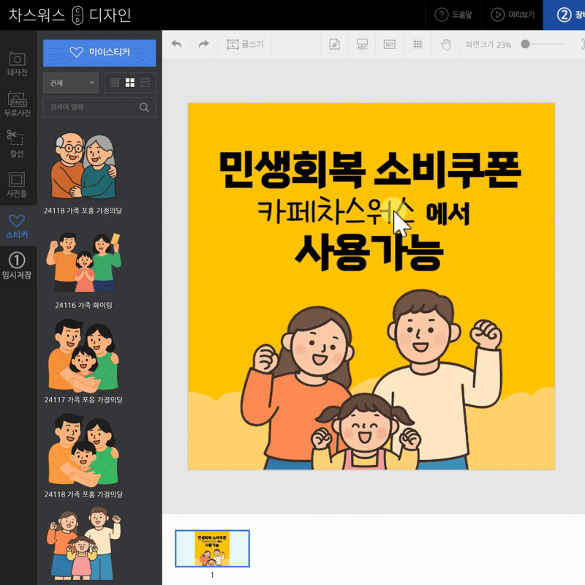Click the 차스워스 디자인 logo
This screenshot has height=585, width=585.
click(69, 15)
